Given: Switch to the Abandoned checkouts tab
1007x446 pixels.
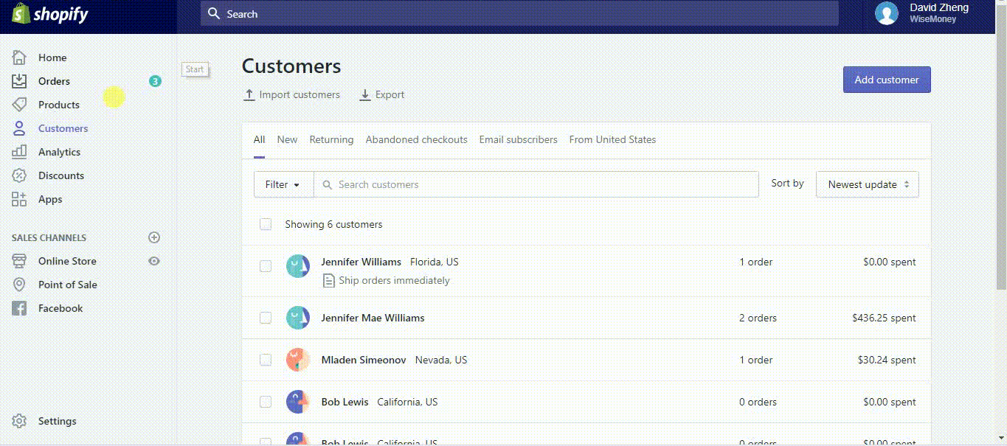Looking at the screenshot, I should point(417,139).
